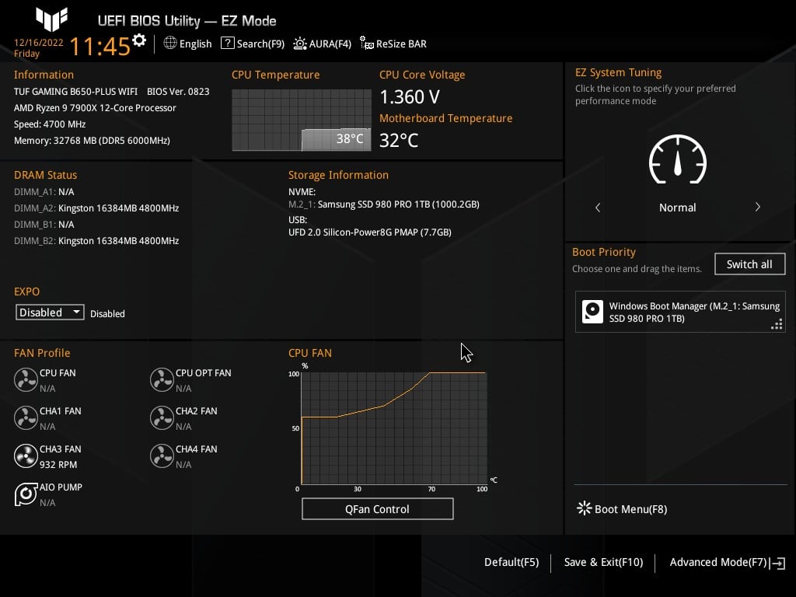This screenshot has height=597, width=796.
Task: Click the 1.360 V core voltage value
Action: click(x=410, y=96)
